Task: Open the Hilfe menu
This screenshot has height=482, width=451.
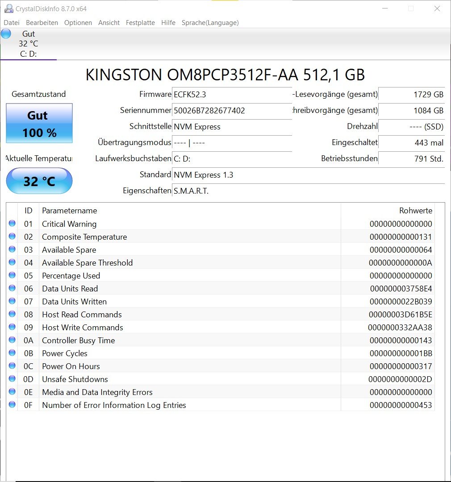Action: pos(168,23)
